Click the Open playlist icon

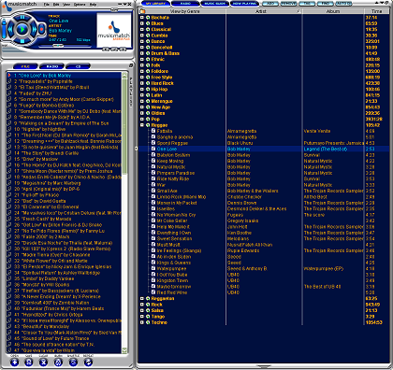[x=15, y=363]
